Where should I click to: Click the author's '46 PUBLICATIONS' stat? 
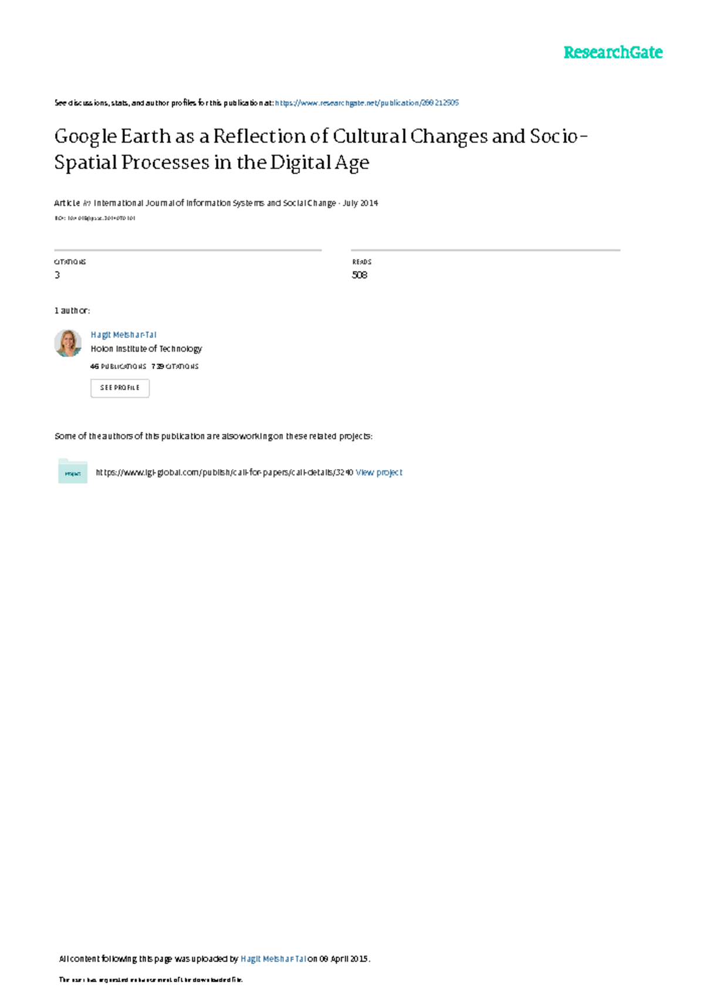point(118,366)
